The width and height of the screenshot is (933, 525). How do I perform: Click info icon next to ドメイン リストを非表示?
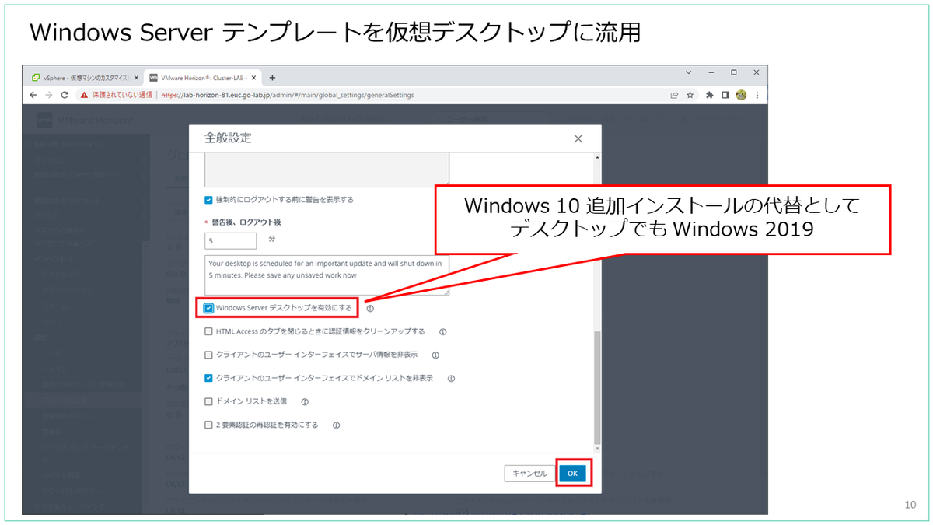click(x=451, y=379)
